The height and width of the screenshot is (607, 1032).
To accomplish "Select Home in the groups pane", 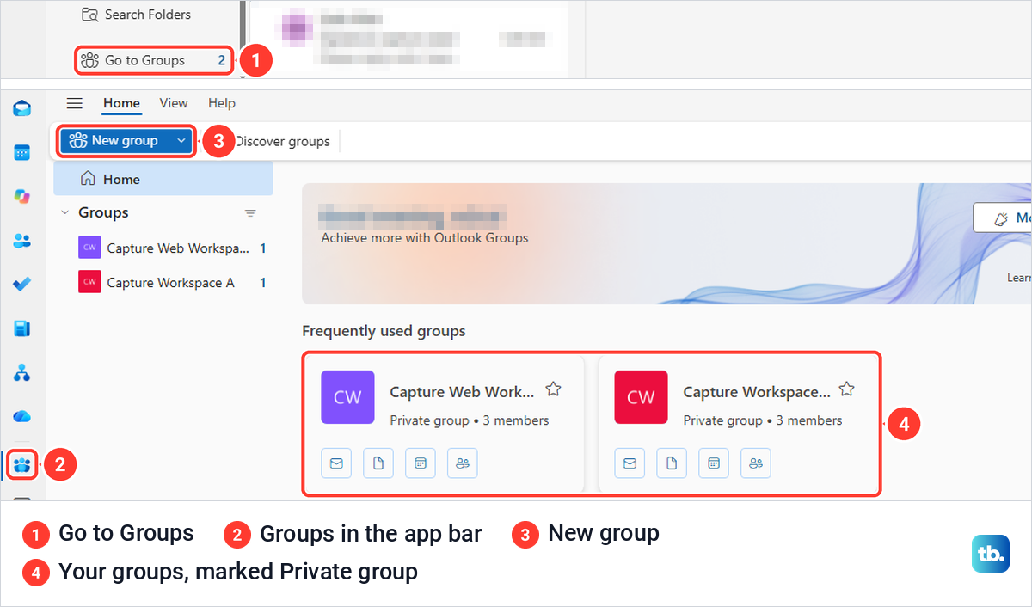I will pos(163,179).
